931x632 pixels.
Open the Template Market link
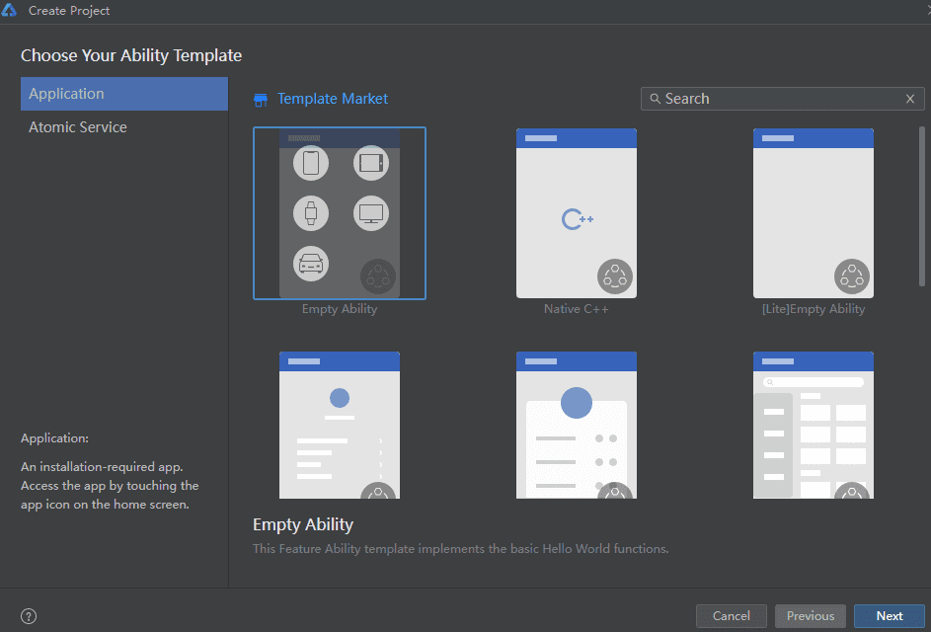[332, 99]
